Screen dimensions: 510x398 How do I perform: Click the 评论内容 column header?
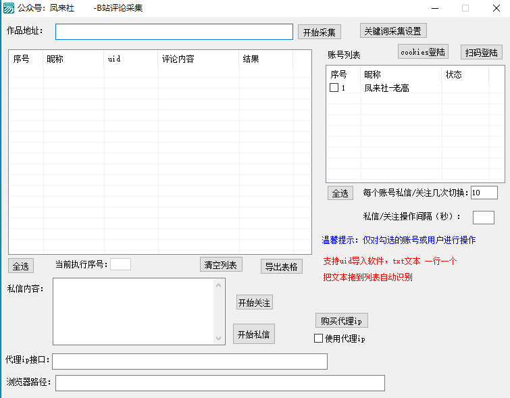pos(198,59)
